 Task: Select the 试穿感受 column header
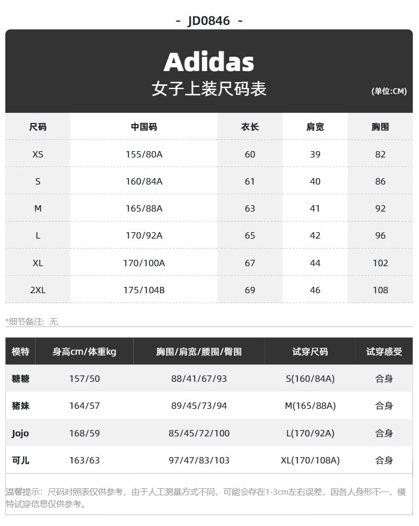[384, 352]
